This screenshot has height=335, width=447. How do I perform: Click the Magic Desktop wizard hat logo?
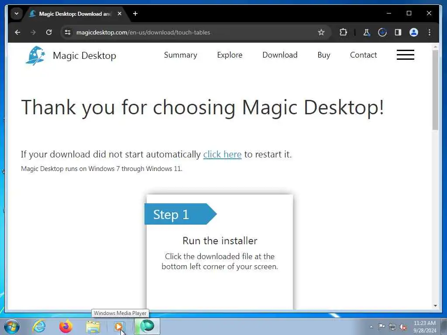[x=35, y=56]
